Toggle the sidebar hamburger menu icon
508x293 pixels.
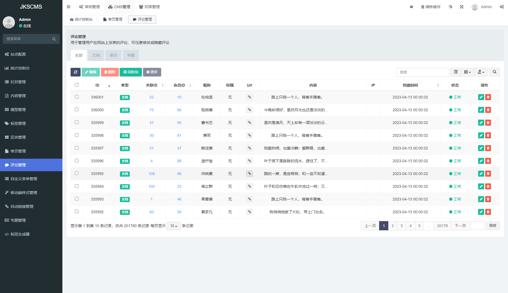click(x=68, y=7)
